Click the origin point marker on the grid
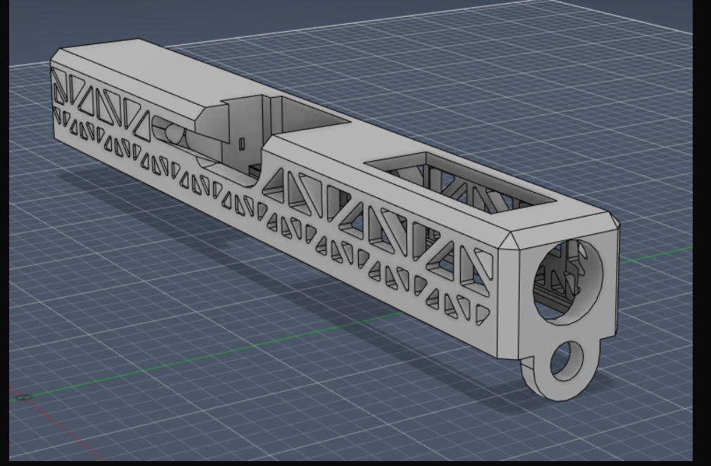 pos(24,397)
